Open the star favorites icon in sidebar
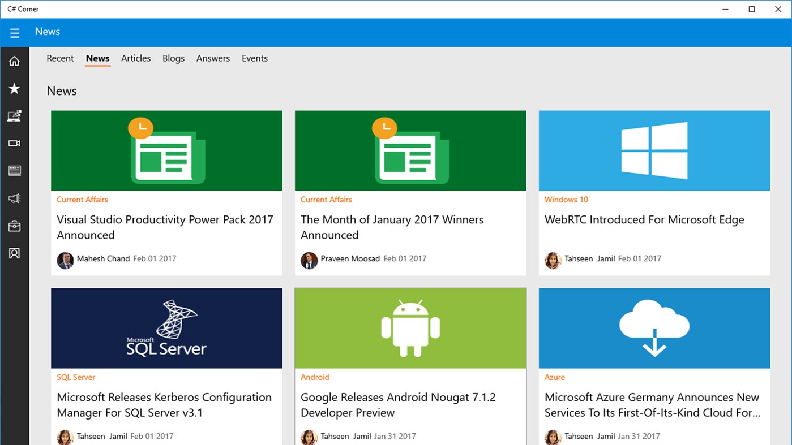Viewport: 792px width, 445px height. point(14,88)
